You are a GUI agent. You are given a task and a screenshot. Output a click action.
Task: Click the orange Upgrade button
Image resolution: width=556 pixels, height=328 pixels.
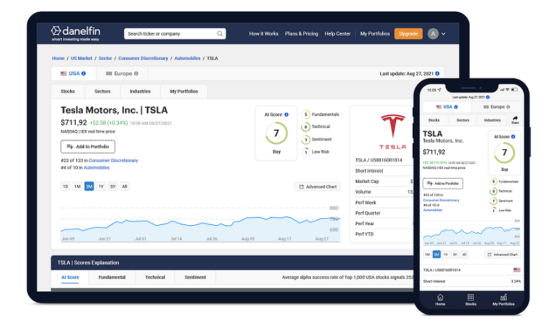pyautogui.click(x=408, y=33)
